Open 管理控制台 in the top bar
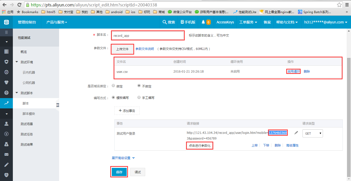The image size is (351, 181). (x=27, y=22)
